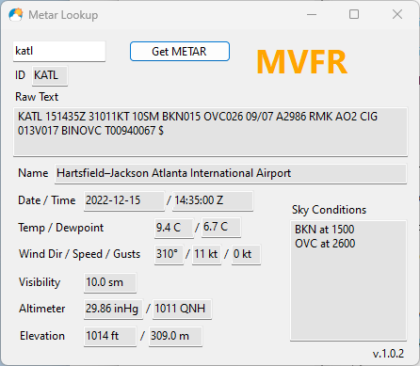Focus the airport code input containing katl
The width and height of the screenshot is (420, 366).
tap(59, 51)
